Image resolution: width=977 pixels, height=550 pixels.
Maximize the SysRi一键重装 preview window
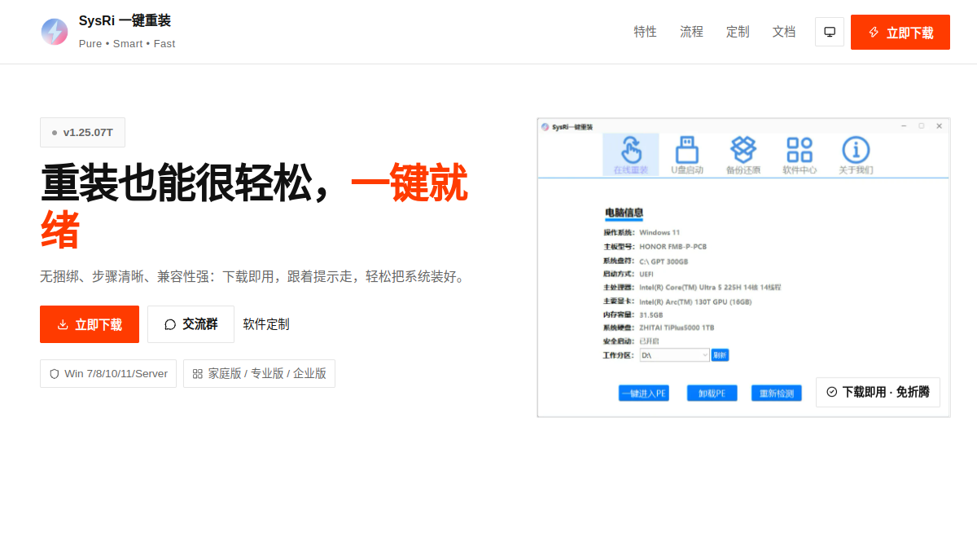pyautogui.click(x=922, y=126)
